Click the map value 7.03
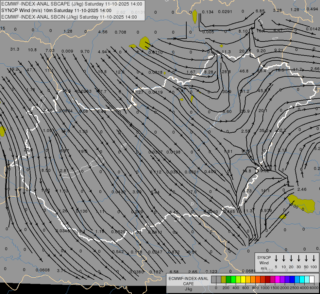The height and width of the screenshot is (294, 320). (x=50, y=50)
